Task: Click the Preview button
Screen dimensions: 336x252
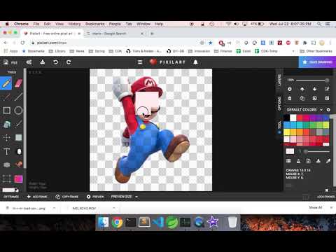Action: [95, 197]
